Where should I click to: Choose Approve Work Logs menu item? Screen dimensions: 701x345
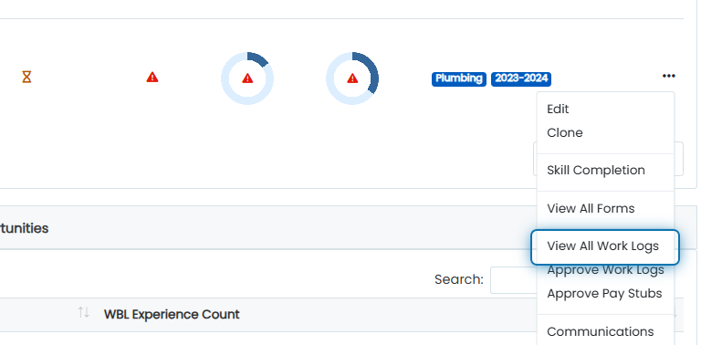pos(605,270)
